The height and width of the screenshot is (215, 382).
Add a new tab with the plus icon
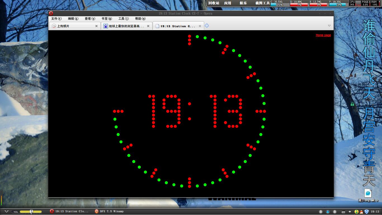pyautogui.click(x=207, y=26)
